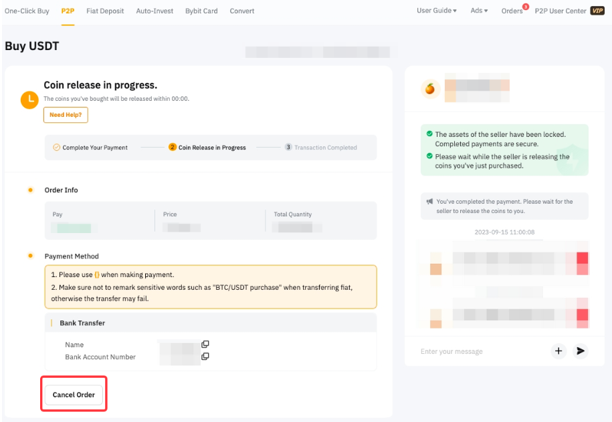
Task: Click the Payment Method section label
Action: click(72, 256)
